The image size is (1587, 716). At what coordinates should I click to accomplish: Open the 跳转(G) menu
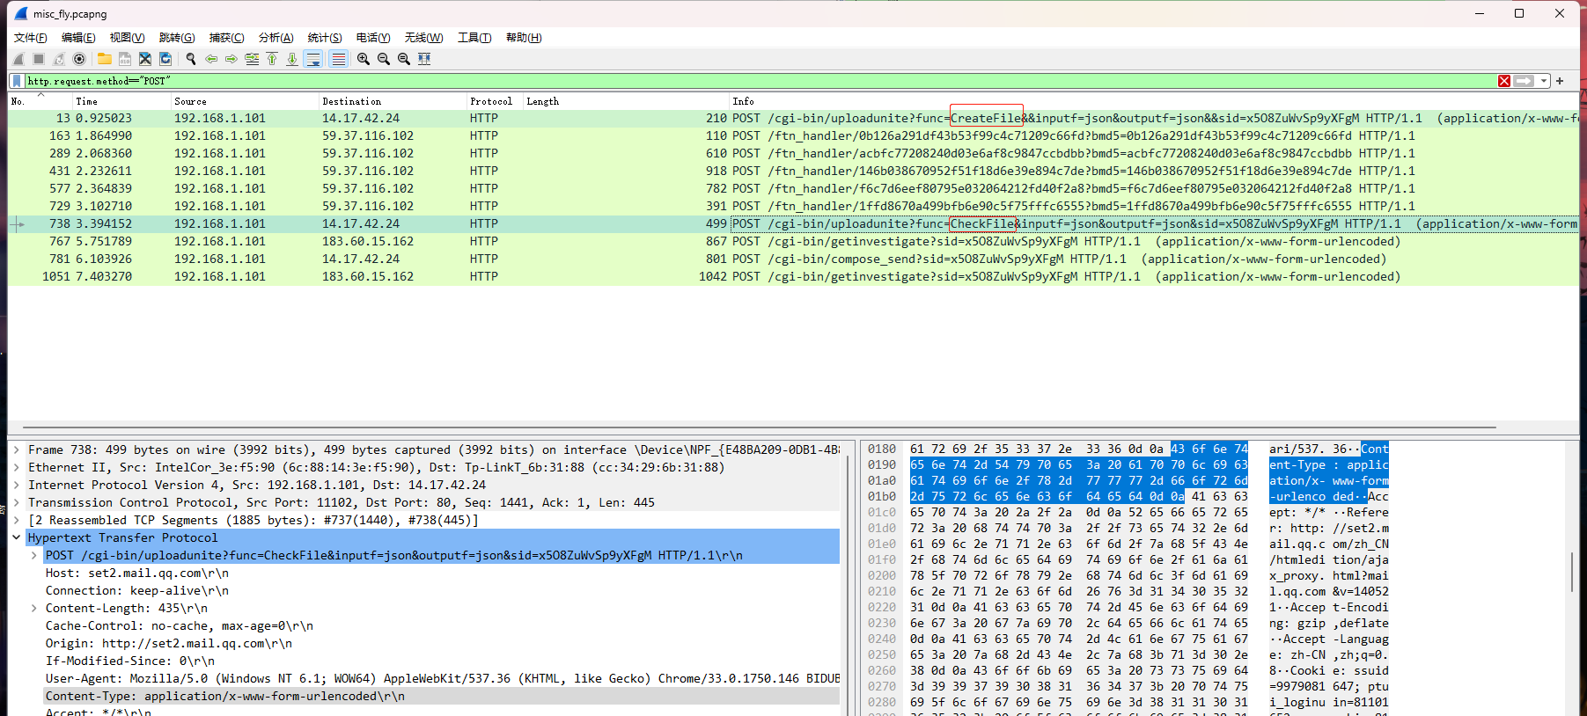[x=177, y=38]
